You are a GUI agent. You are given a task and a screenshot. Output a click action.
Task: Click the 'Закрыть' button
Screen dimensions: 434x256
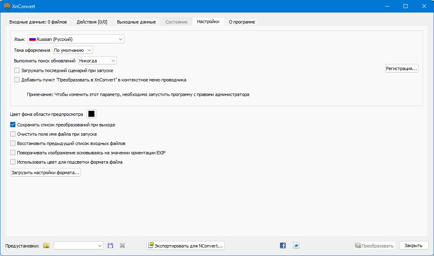pos(414,245)
